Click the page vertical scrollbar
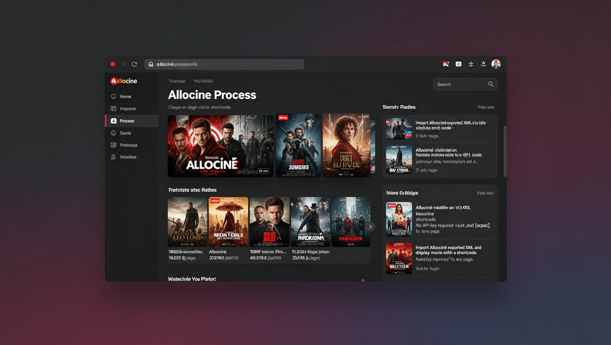The width and height of the screenshot is (611, 345). [x=505, y=151]
